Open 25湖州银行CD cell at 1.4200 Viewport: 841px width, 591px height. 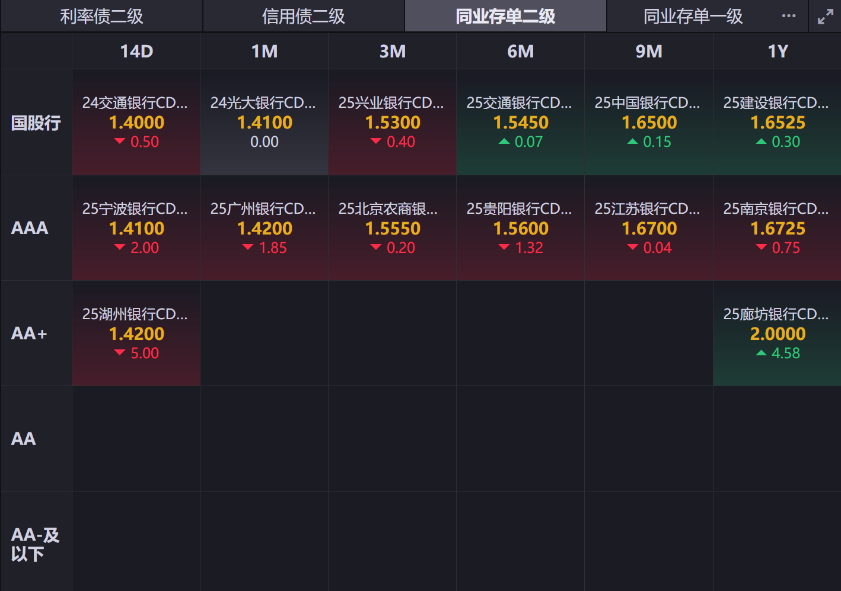(x=136, y=333)
